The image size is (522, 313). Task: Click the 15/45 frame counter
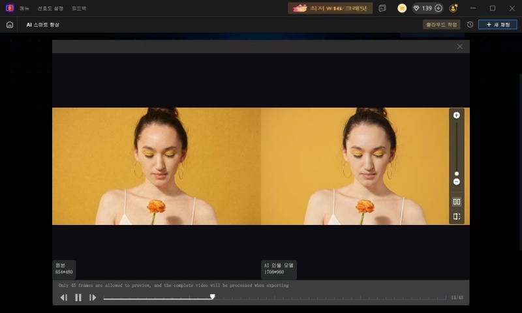(457, 297)
